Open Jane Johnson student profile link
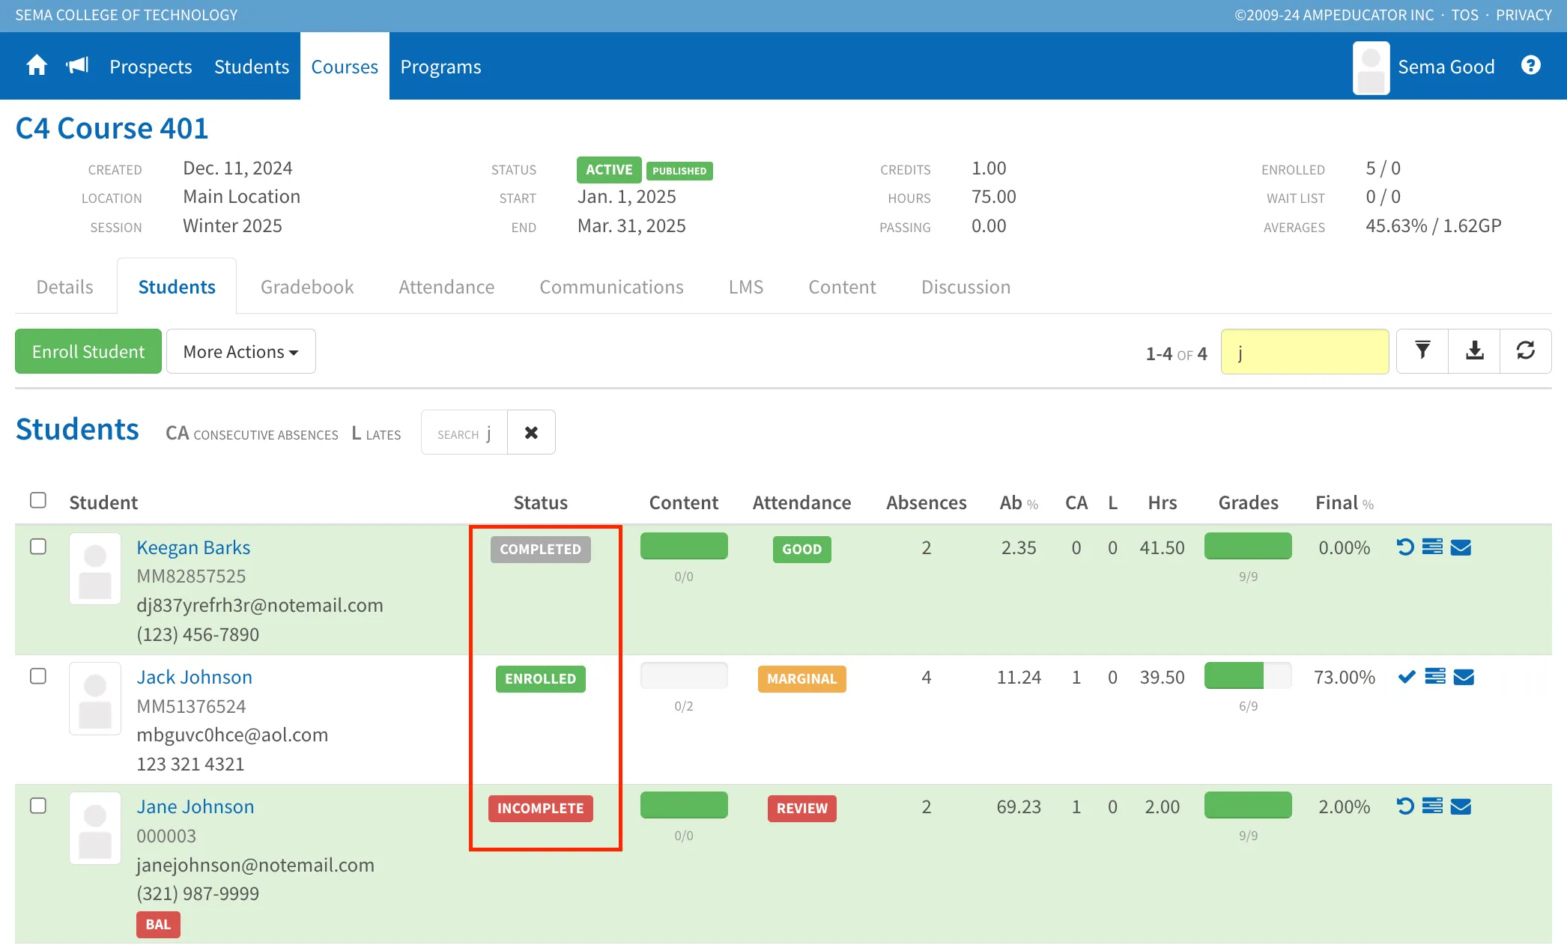 195,806
